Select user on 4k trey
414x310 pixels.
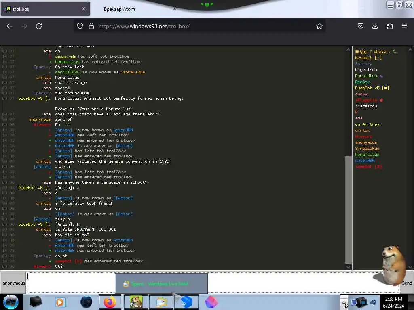tap(367, 124)
